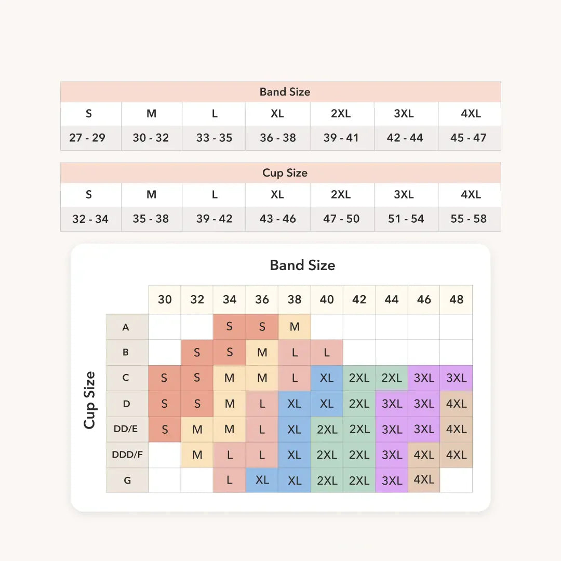The width and height of the screenshot is (561, 561).
Task: Click the Cup Size table header
Action: coord(280,173)
